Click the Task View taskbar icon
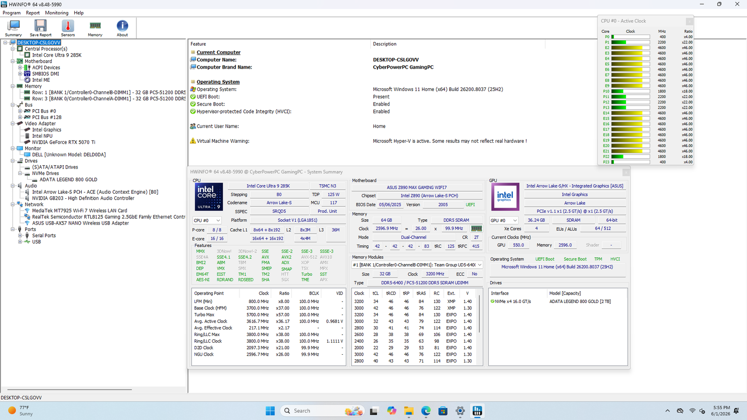 tap(373, 411)
